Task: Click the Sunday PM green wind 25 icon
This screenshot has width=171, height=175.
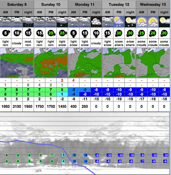Action: 51,33
